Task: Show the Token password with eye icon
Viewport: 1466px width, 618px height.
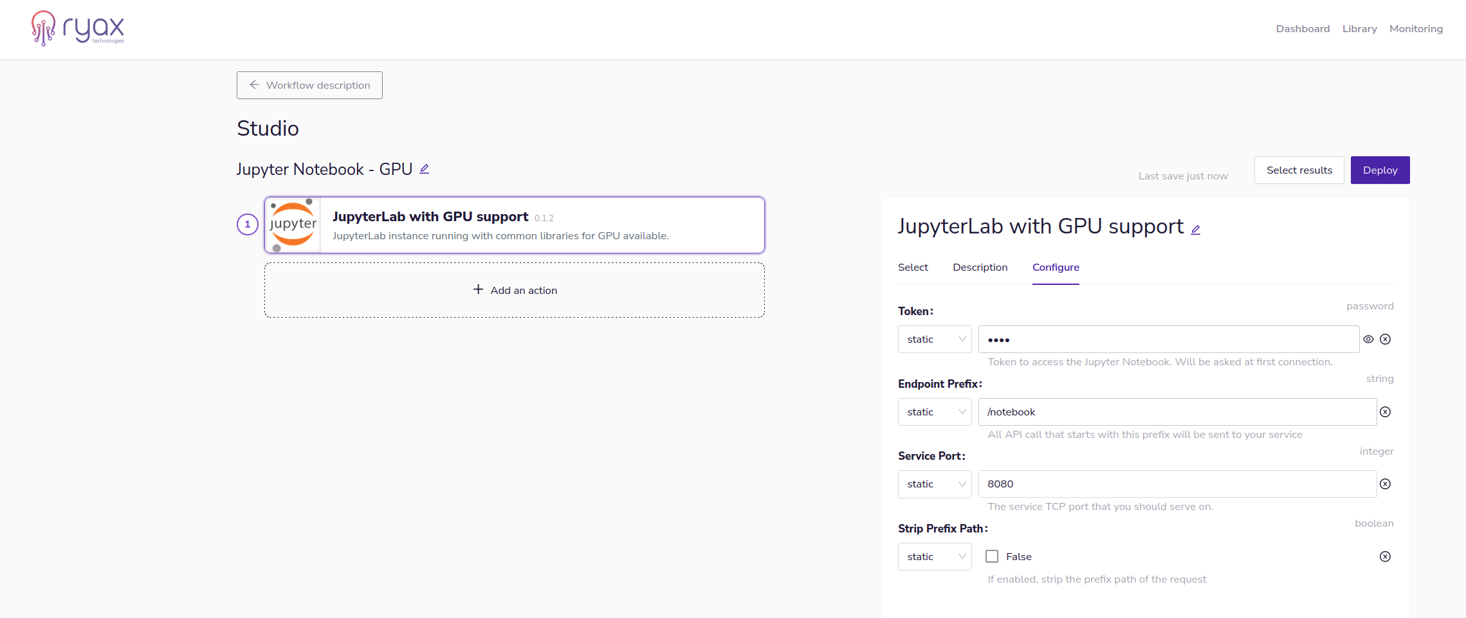Action: point(1368,340)
